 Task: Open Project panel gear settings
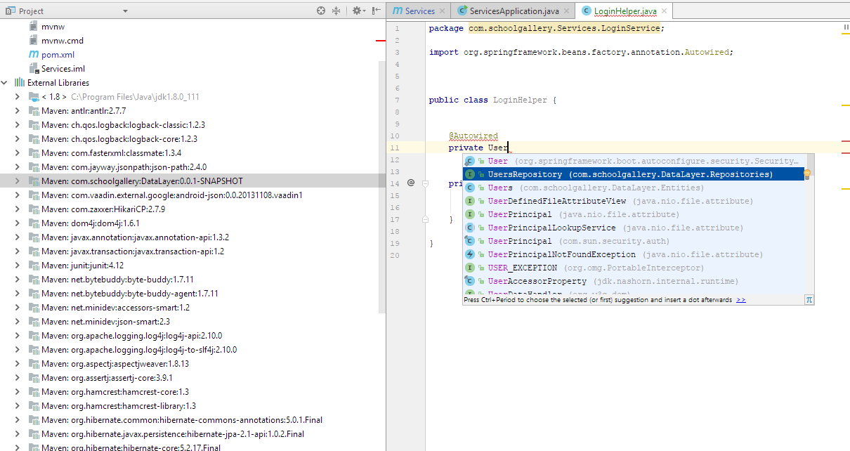point(358,11)
